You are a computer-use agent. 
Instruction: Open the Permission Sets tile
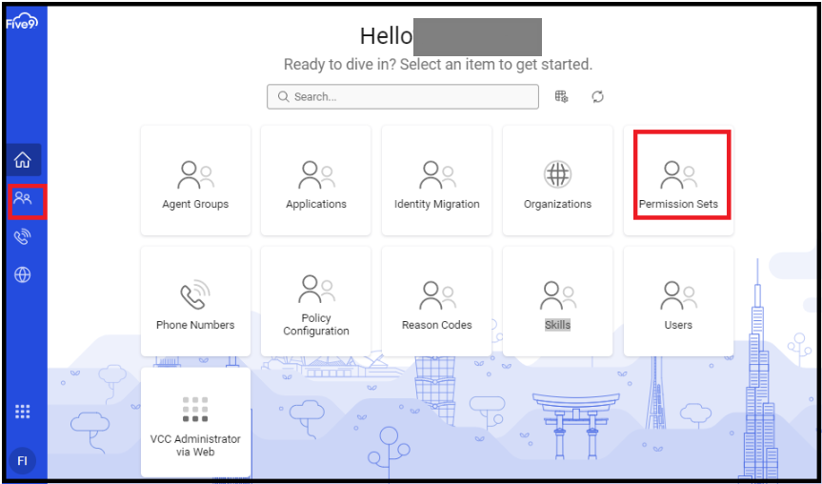click(x=678, y=180)
